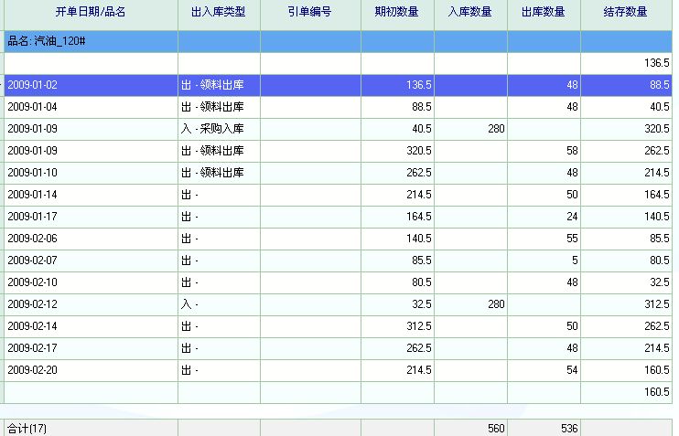Click the 期初数量 column header
The width and height of the screenshot is (679, 436).
pyautogui.click(x=397, y=12)
